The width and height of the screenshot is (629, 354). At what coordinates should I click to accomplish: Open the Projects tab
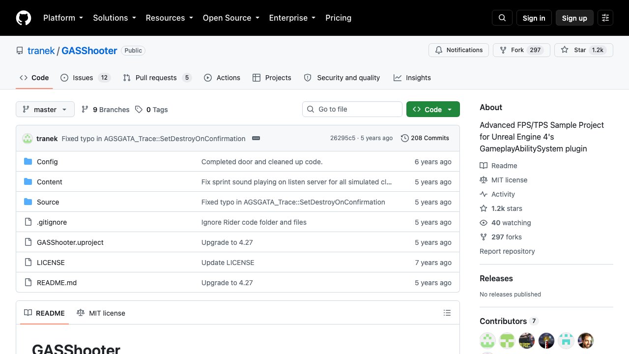tap(272, 78)
